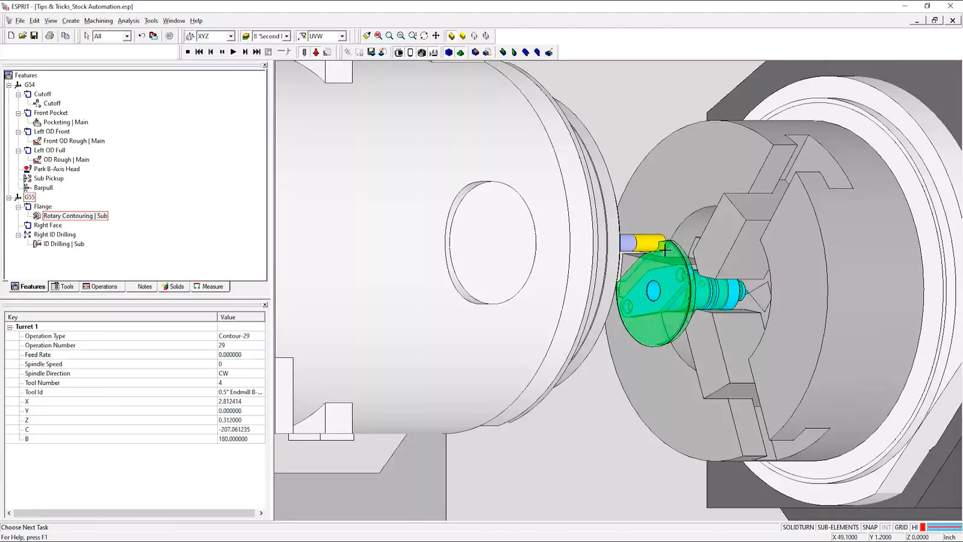Toggle the yellow shaded view cube icon
This screenshot has height=542, width=963.
pyautogui.click(x=451, y=36)
